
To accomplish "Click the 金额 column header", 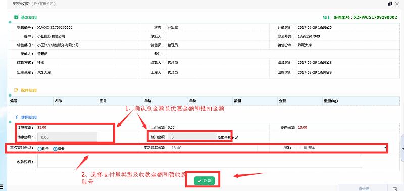I will click(282, 101).
